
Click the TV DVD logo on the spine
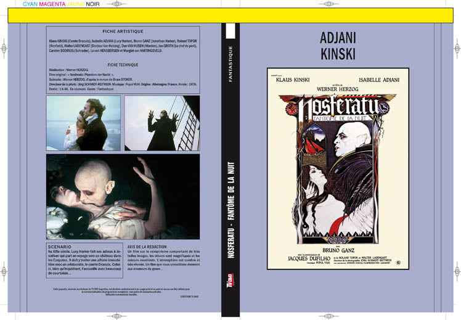pyautogui.click(x=230, y=281)
